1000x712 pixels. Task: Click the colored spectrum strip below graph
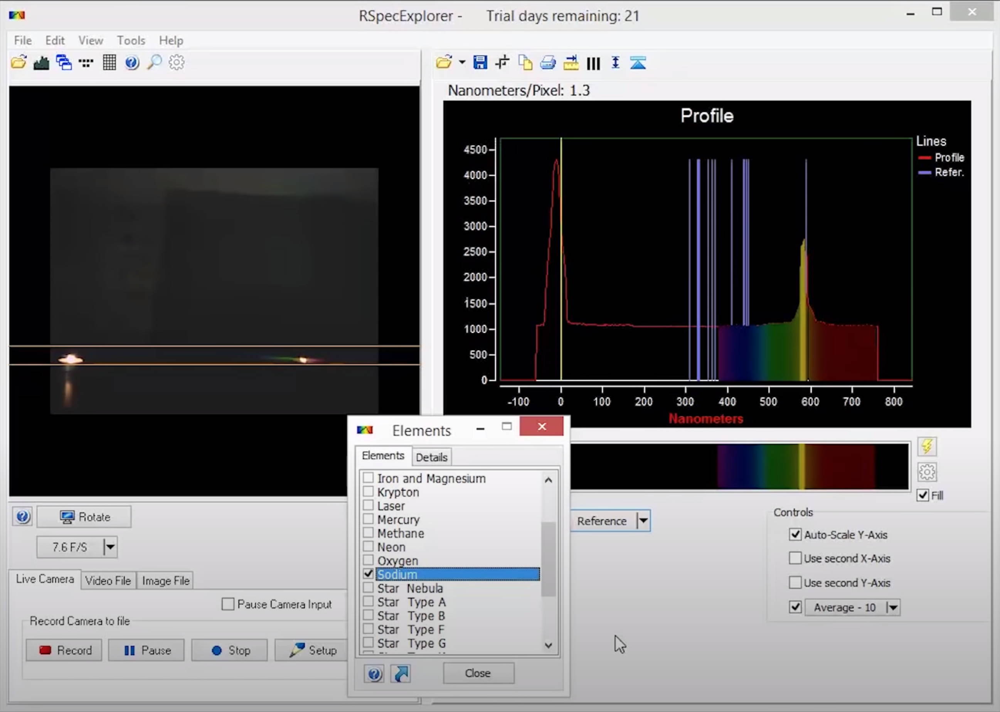pos(740,466)
